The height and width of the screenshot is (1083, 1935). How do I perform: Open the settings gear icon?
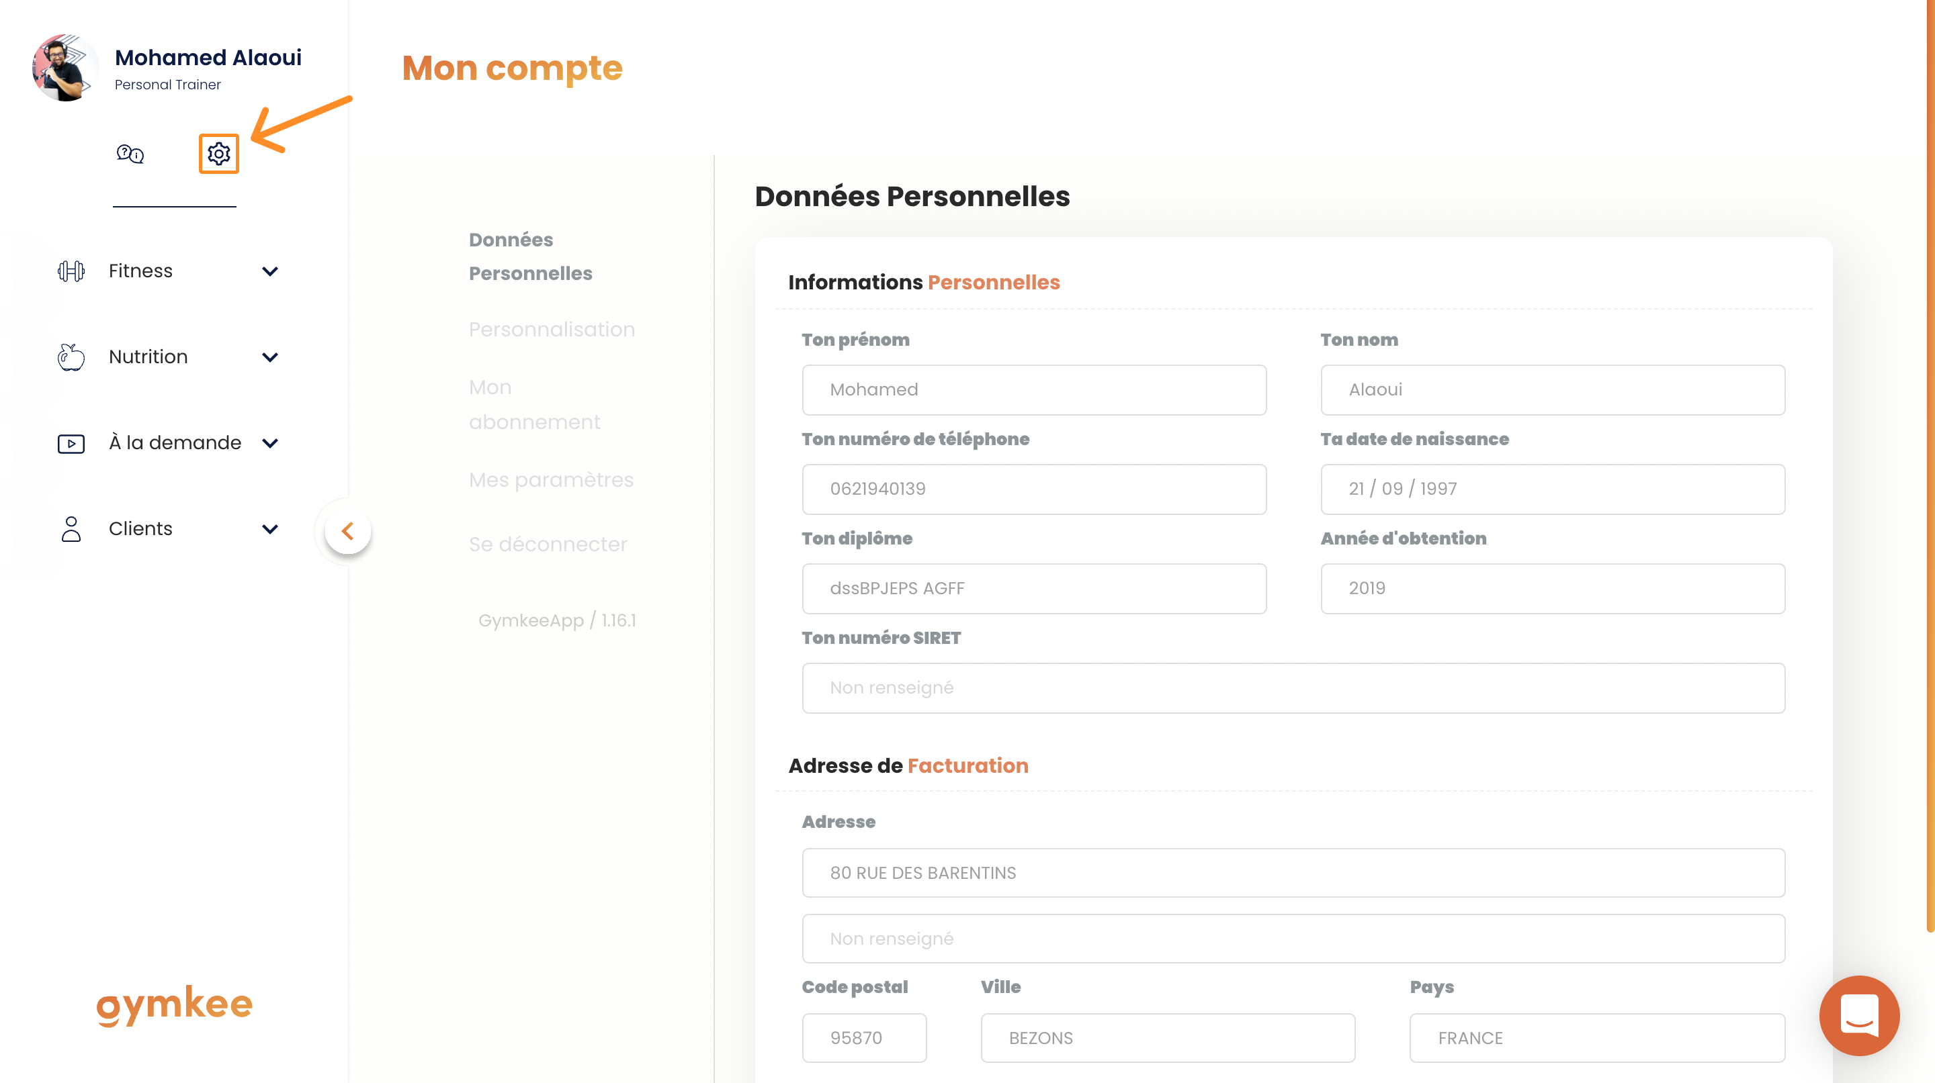coord(218,154)
